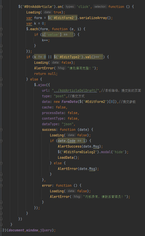Click the //提交方式 comment
The width and height of the screenshot is (145, 236).
pyautogui.click(x=76, y=96)
